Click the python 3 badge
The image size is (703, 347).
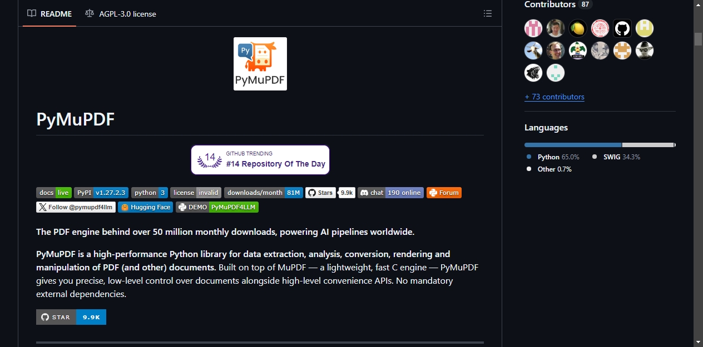150,193
